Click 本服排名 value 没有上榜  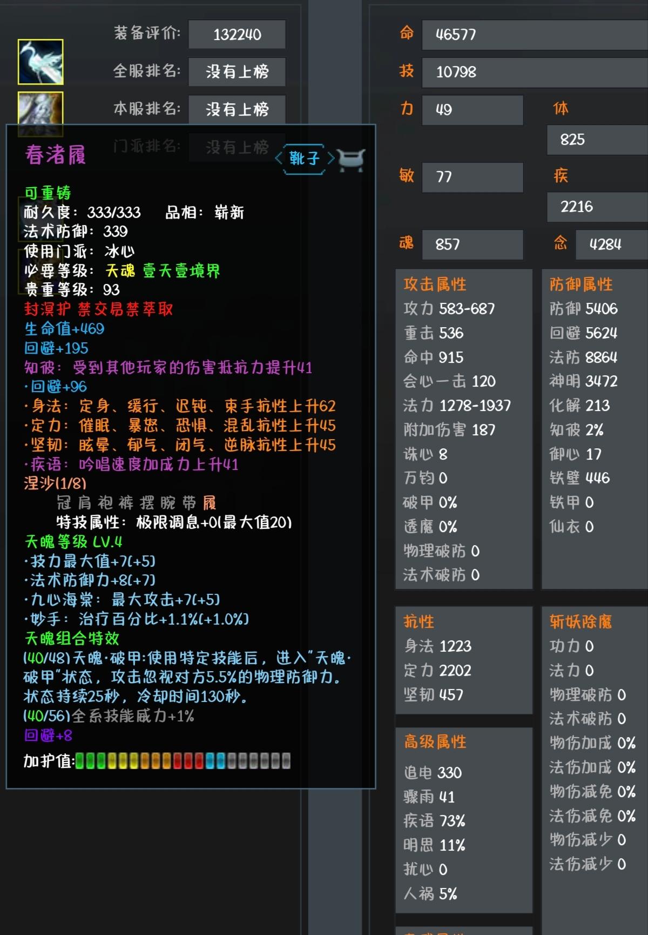pos(237,109)
